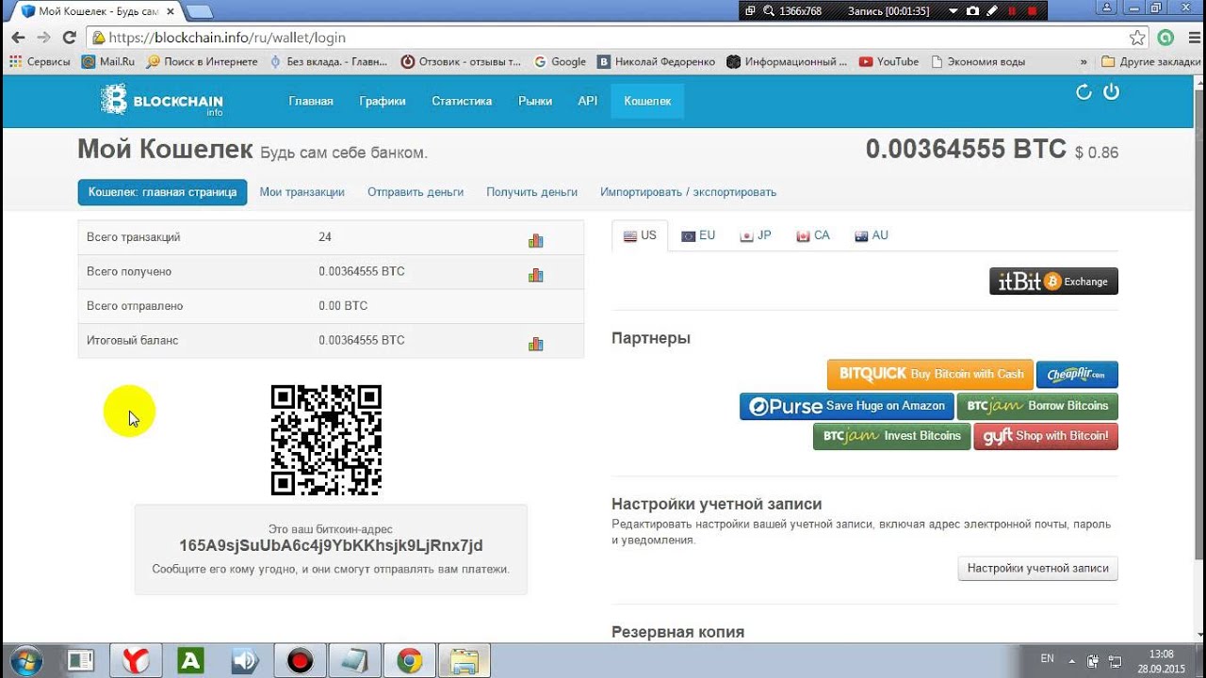1206x678 pixels.
Task: Open API nav menu item
Action: [x=588, y=101]
